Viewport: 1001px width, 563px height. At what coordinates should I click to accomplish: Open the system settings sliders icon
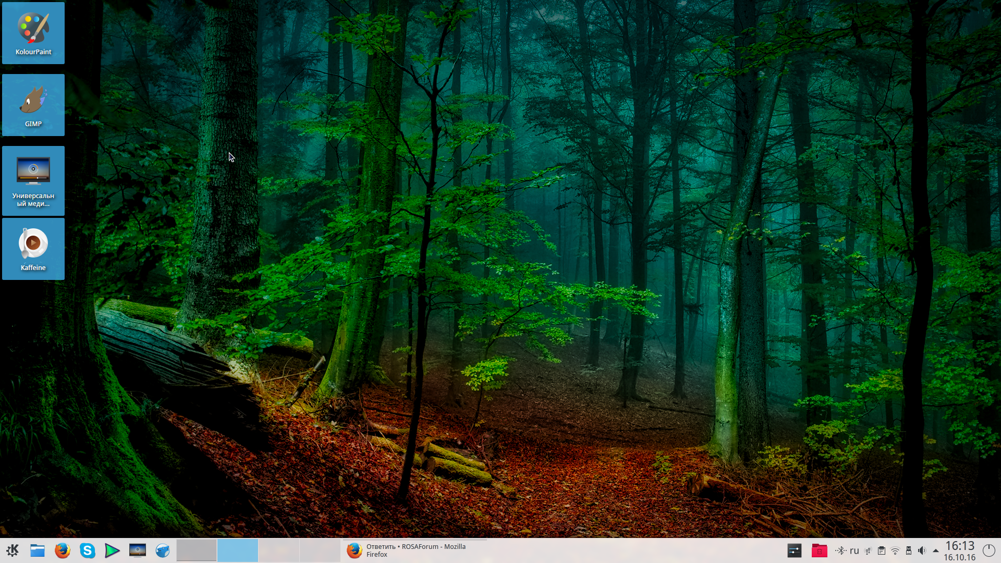[x=794, y=550]
